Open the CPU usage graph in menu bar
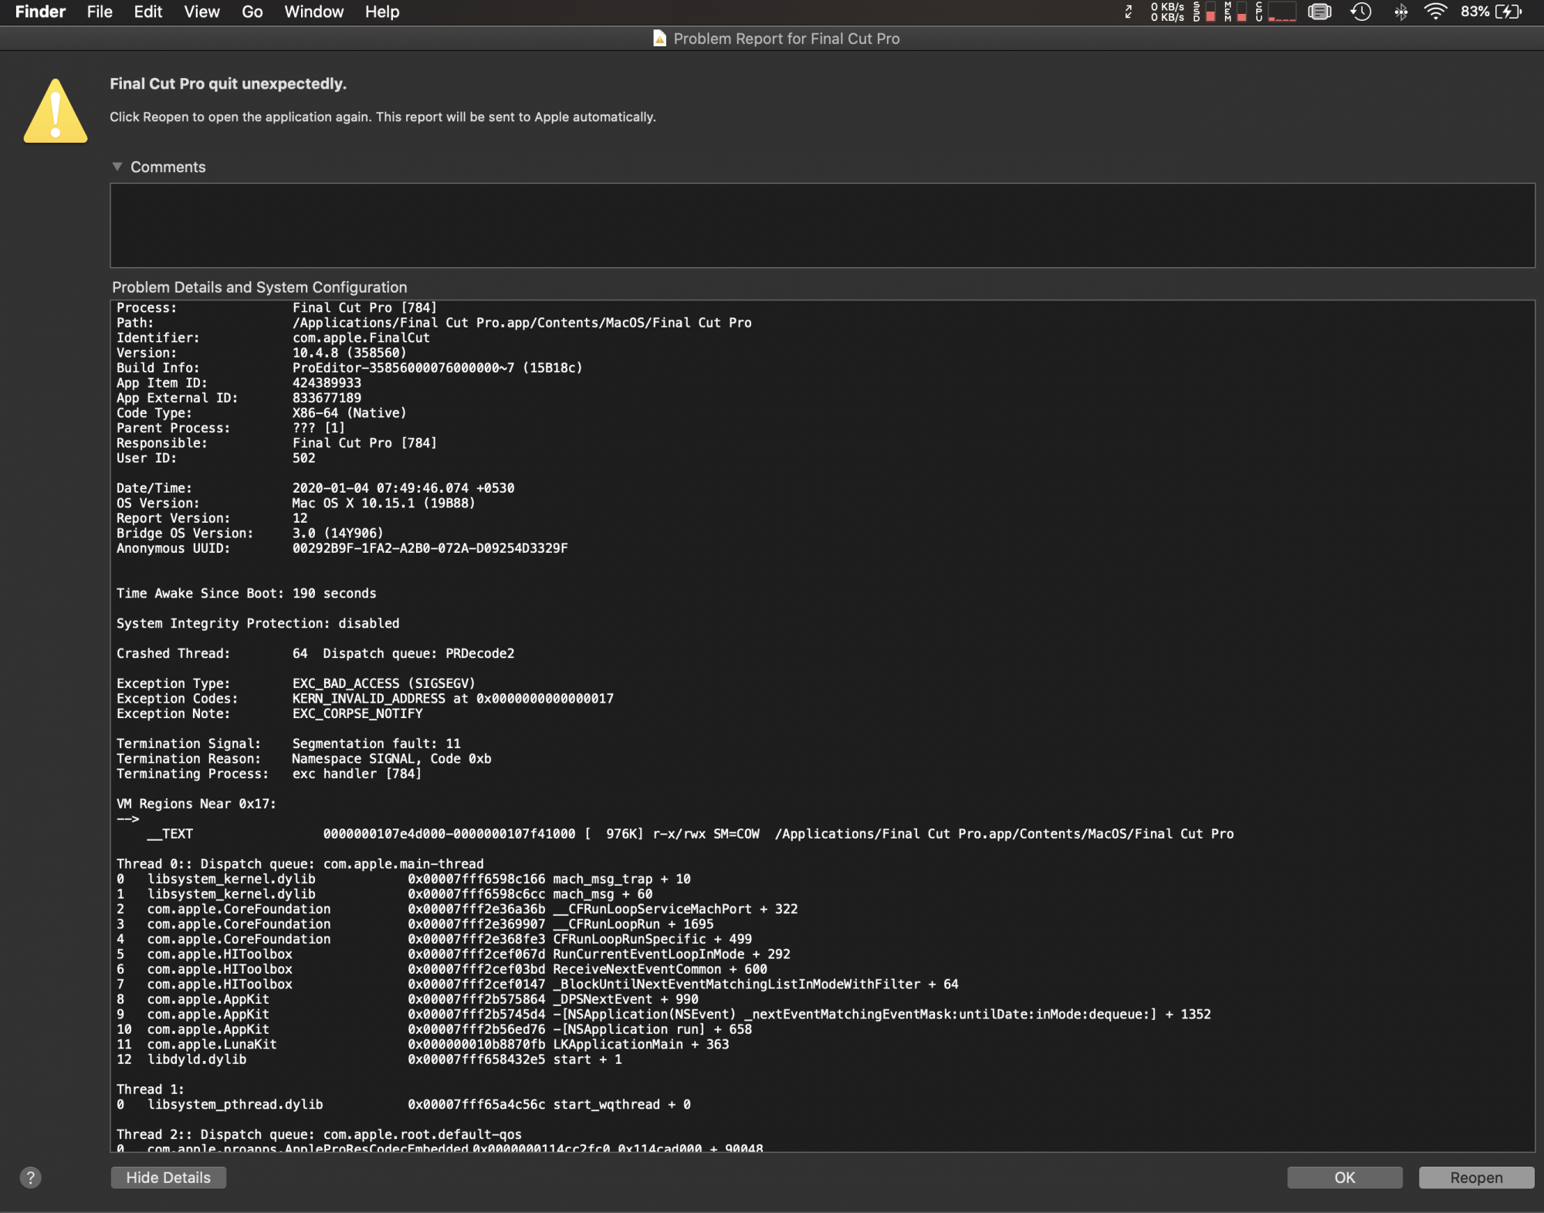Screen dimensions: 1544x1213 point(1275,12)
